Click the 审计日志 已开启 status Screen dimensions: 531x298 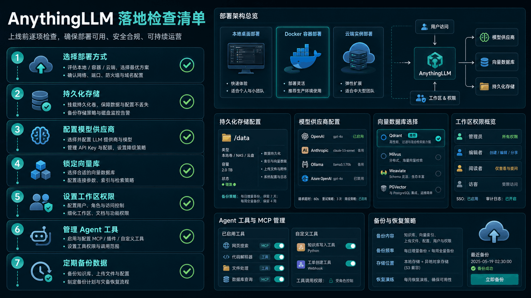point(511,199)
